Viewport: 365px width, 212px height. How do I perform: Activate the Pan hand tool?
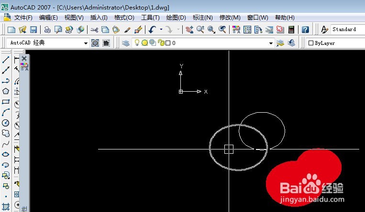click(189, 30)
